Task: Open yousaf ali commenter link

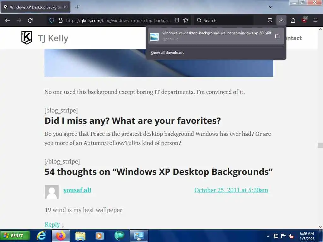Action: 77,190
